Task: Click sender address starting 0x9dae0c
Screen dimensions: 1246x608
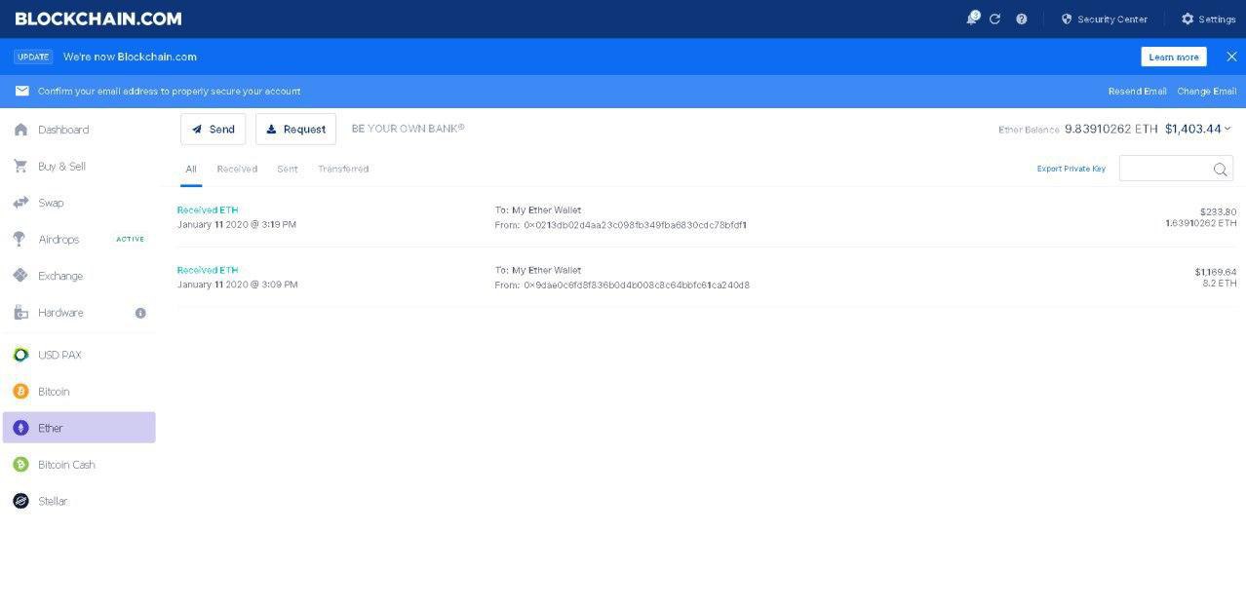Action: click(637, 285)
